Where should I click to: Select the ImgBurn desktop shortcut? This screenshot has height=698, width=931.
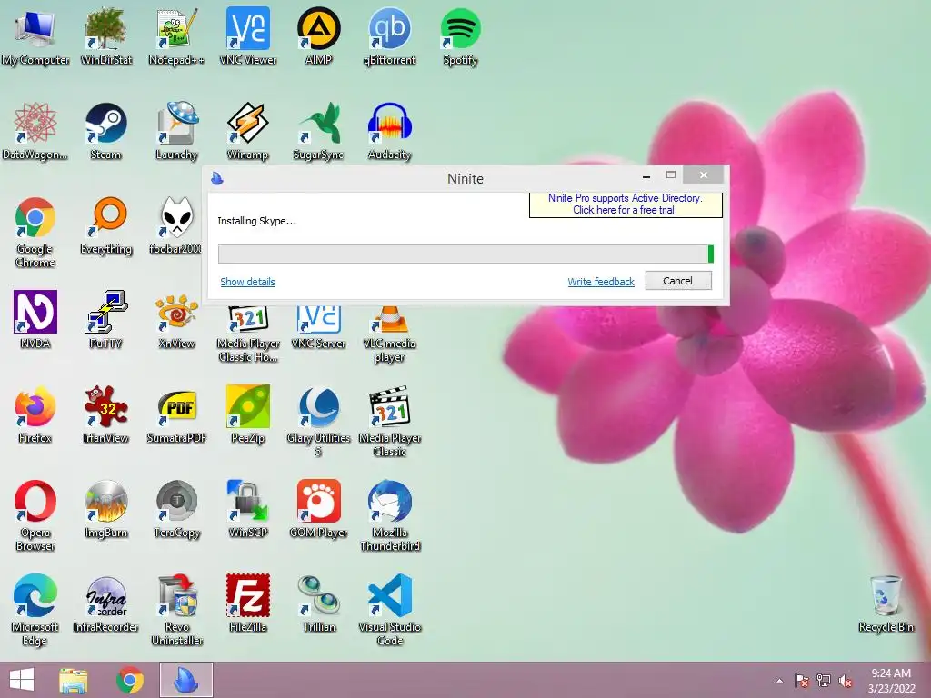[x=105, y=509]
